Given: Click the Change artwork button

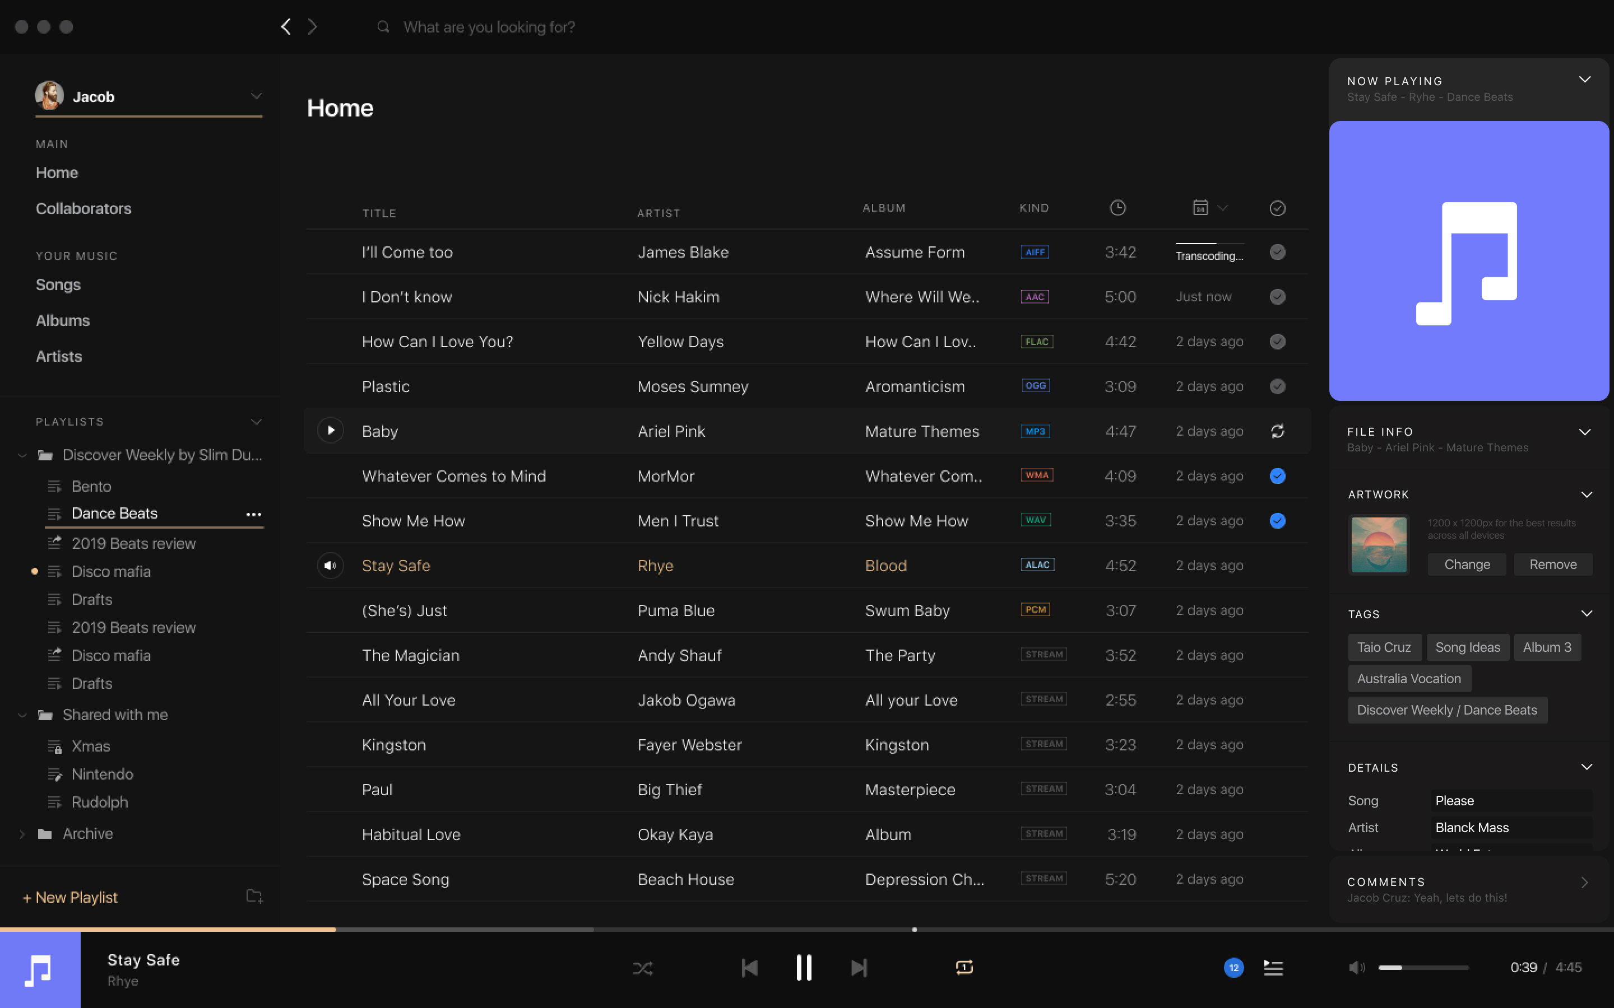Looking at the screenshot, I should [x=1467, y=564].
